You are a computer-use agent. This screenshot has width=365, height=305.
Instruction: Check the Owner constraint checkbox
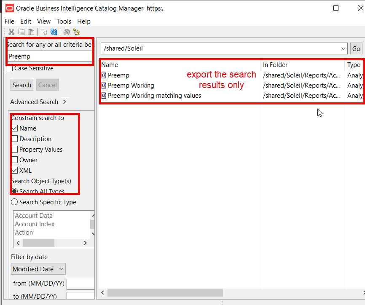point(15,160)
